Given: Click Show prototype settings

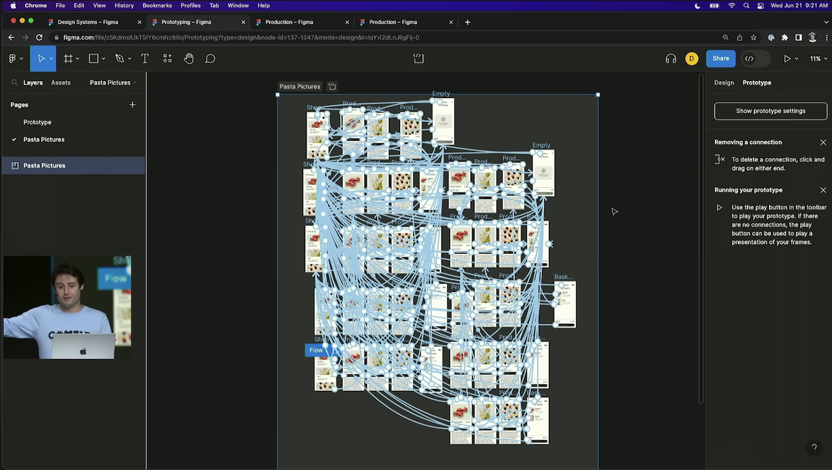Looking at the screenshot, I should (770, 111).
